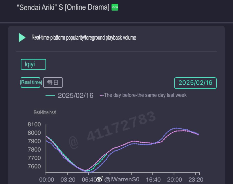Click the green iQIYI logo beside the title
The height and width of the screenshot is (184, 233).
pos(115,8)
